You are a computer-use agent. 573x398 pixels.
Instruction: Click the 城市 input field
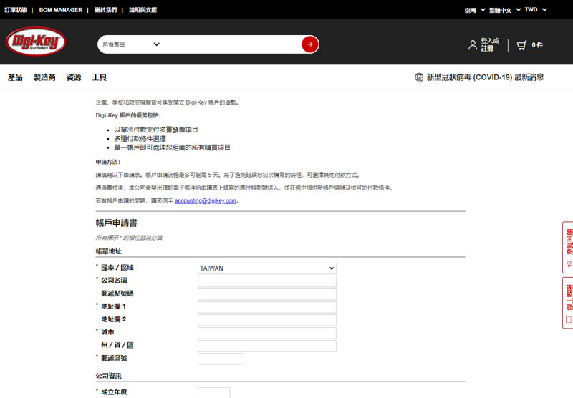(266, 333)
